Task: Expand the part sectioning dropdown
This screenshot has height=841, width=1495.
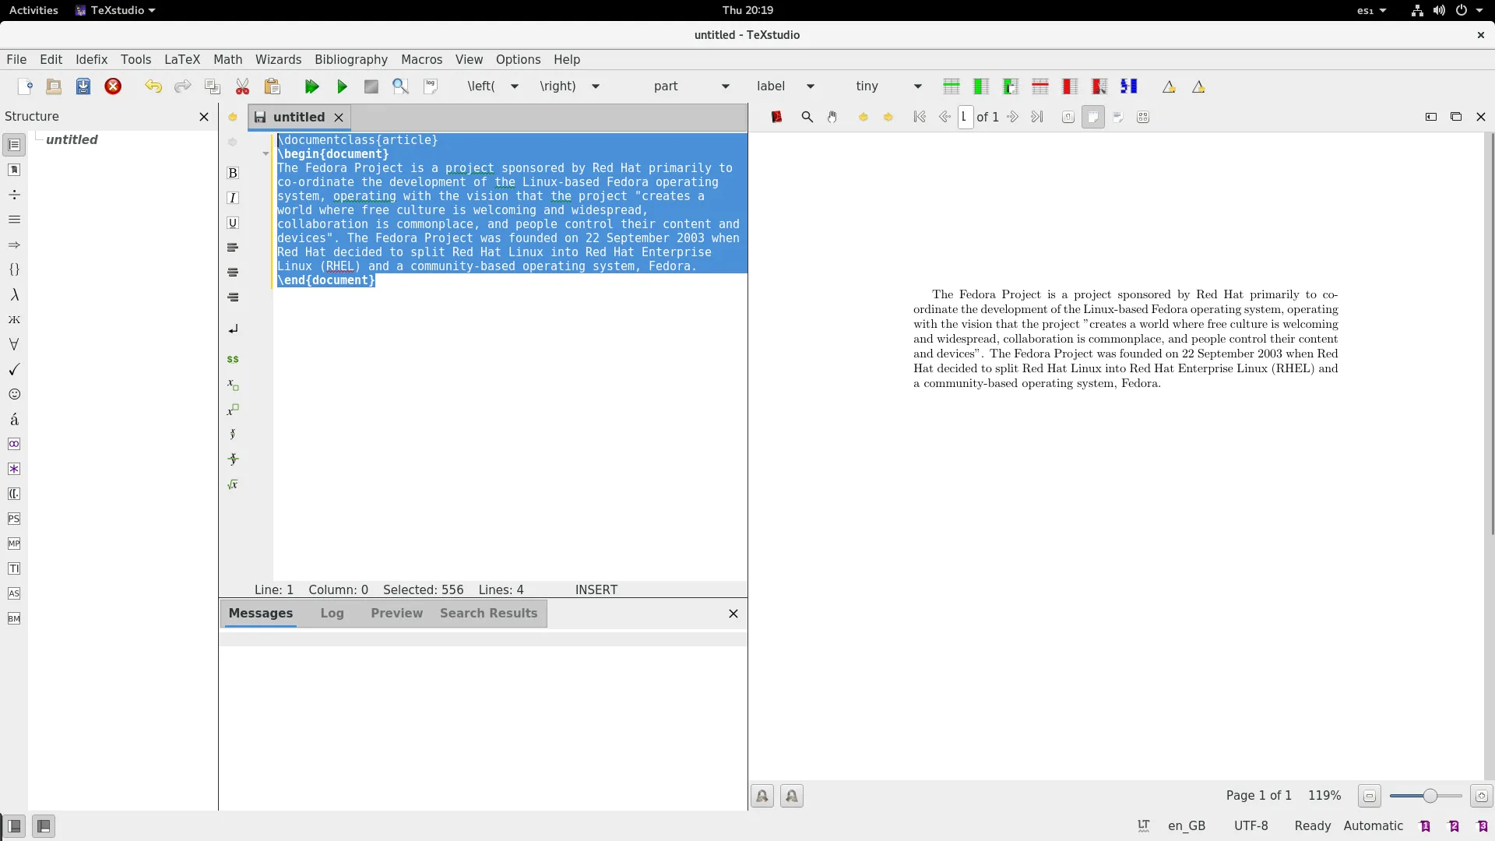Action: [x=725, y=86]
